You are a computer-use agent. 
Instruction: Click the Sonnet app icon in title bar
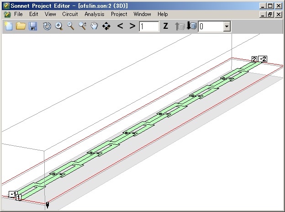6,6
